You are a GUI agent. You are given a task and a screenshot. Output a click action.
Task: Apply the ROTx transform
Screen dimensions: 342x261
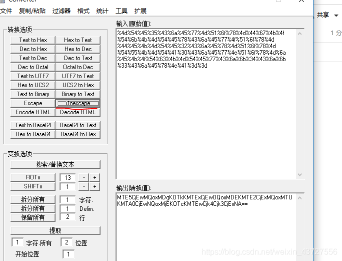(x=33, y=177)
